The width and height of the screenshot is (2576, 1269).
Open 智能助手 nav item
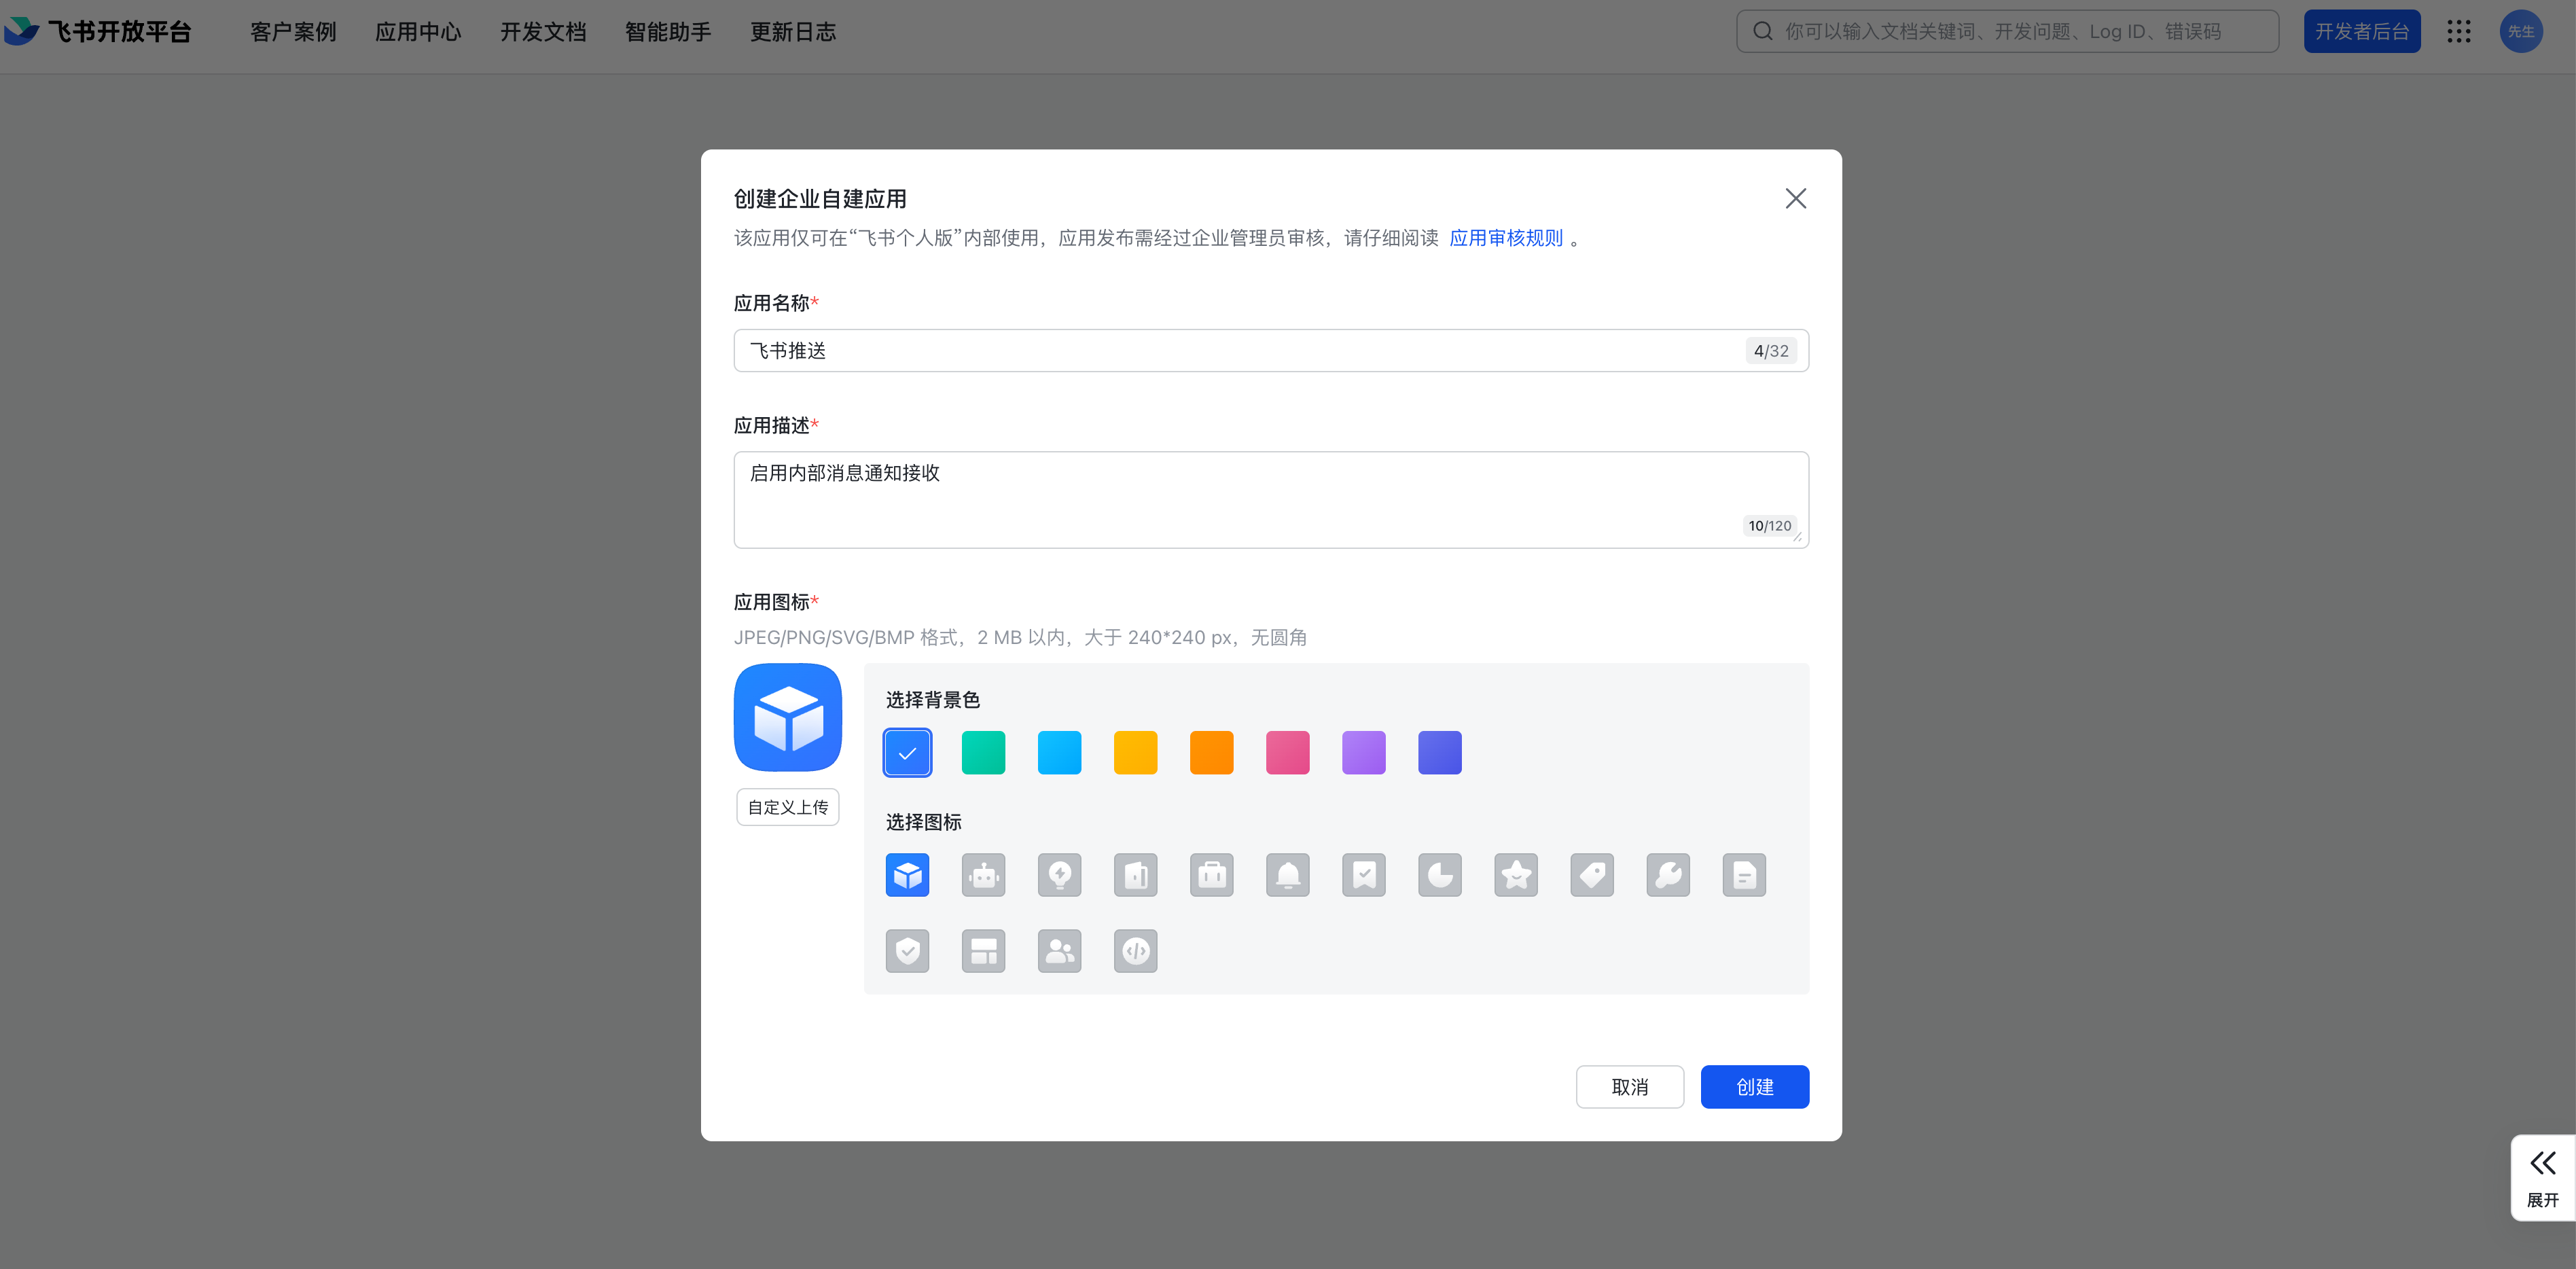(668, 32)
